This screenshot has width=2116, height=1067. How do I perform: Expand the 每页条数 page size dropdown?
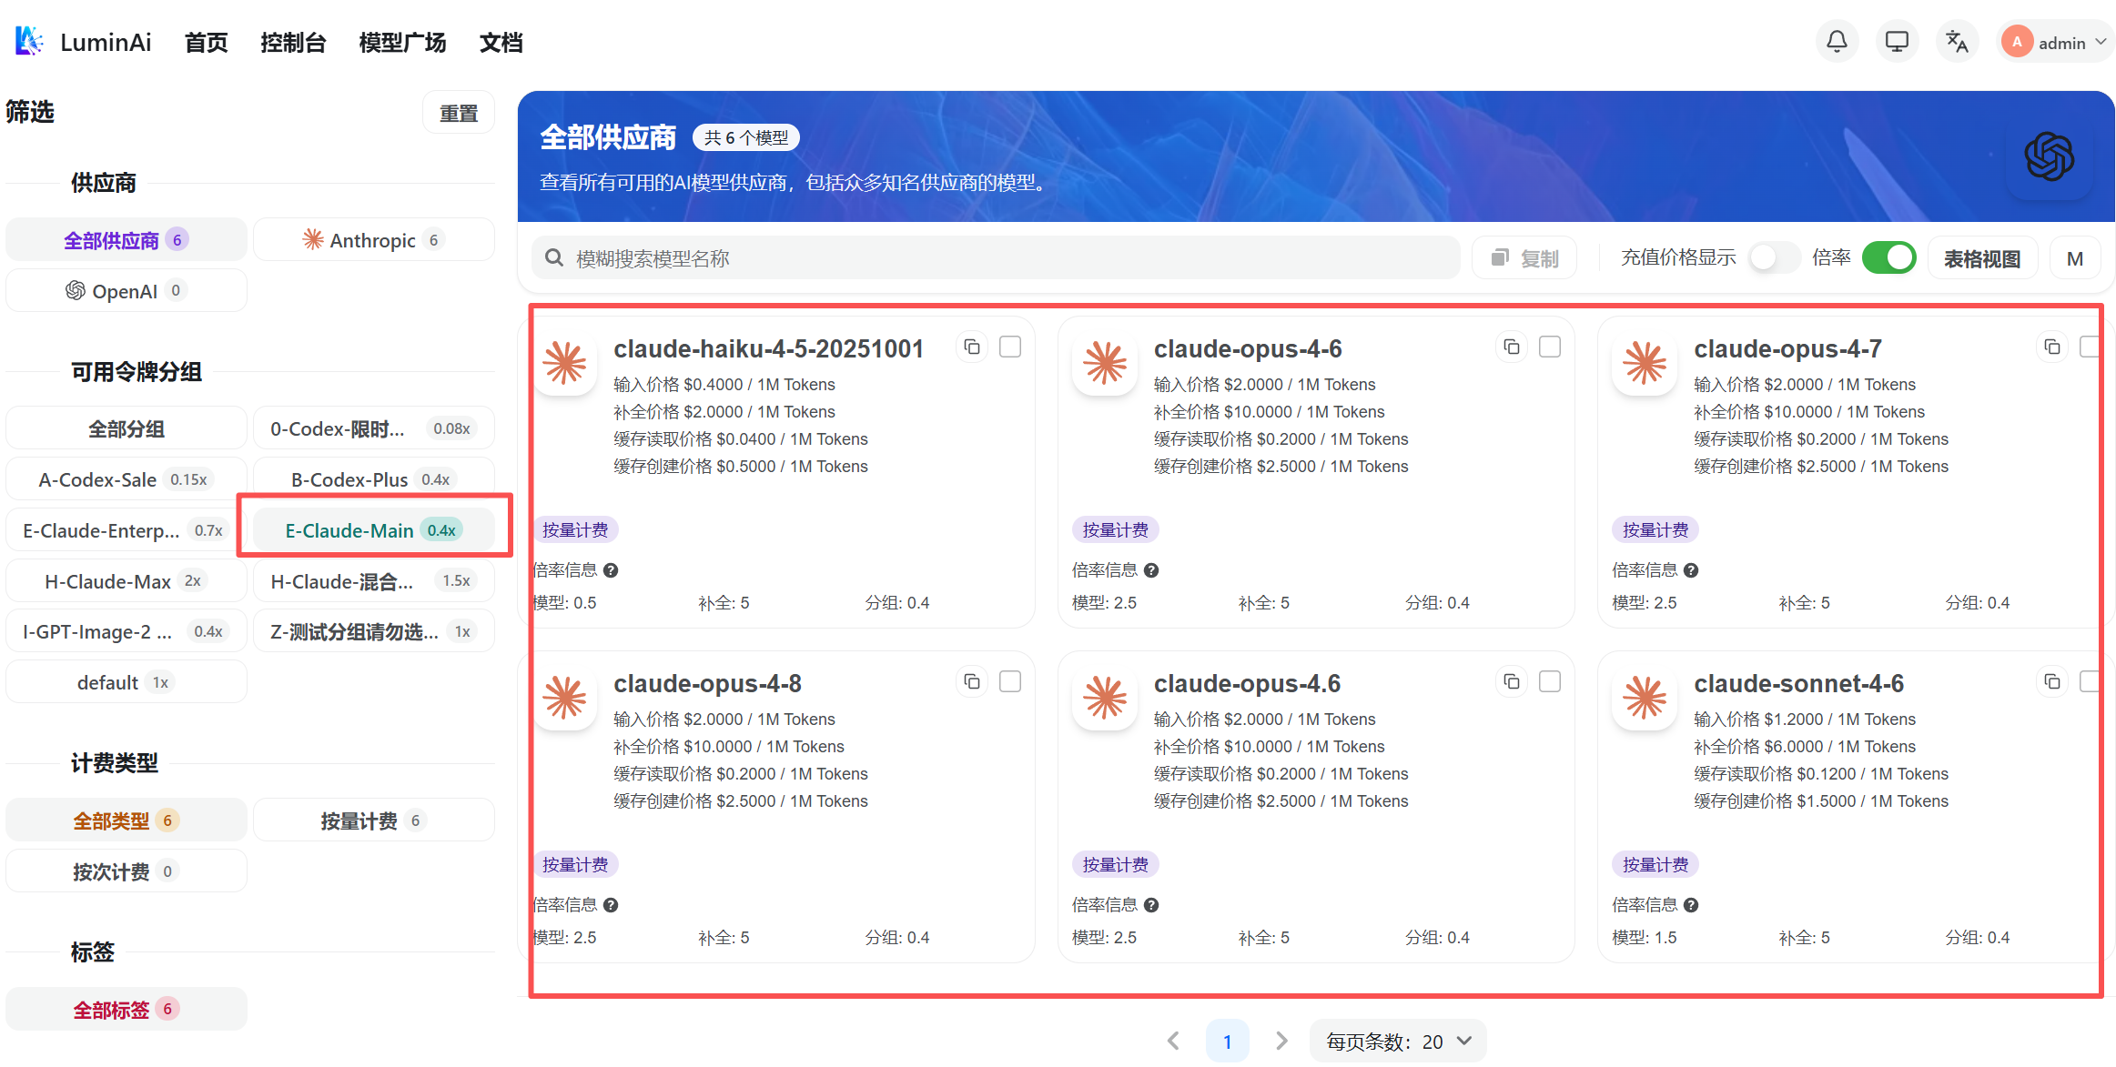1398,1042
